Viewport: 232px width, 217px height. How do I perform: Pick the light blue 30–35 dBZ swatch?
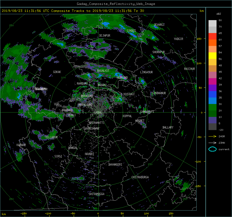coord(212,101)
